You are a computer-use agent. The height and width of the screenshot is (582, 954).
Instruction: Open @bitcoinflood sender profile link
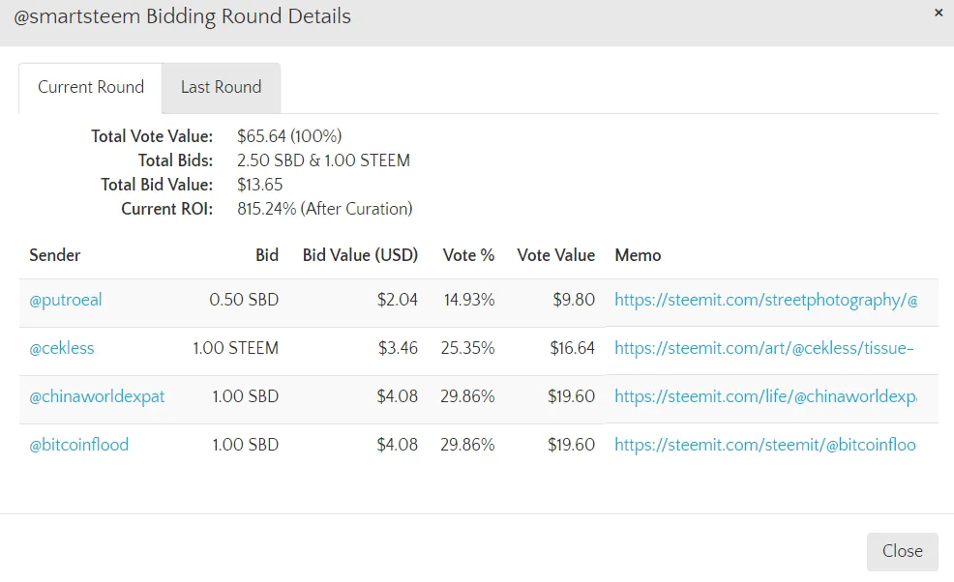(x=79, y=445)
